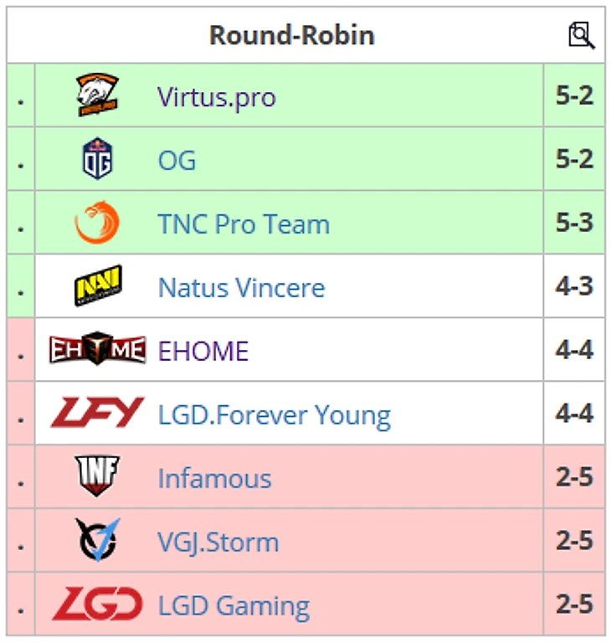The image size is (611, 643).
Task: Click the Infamous INF logo
Action: (97, 477)
